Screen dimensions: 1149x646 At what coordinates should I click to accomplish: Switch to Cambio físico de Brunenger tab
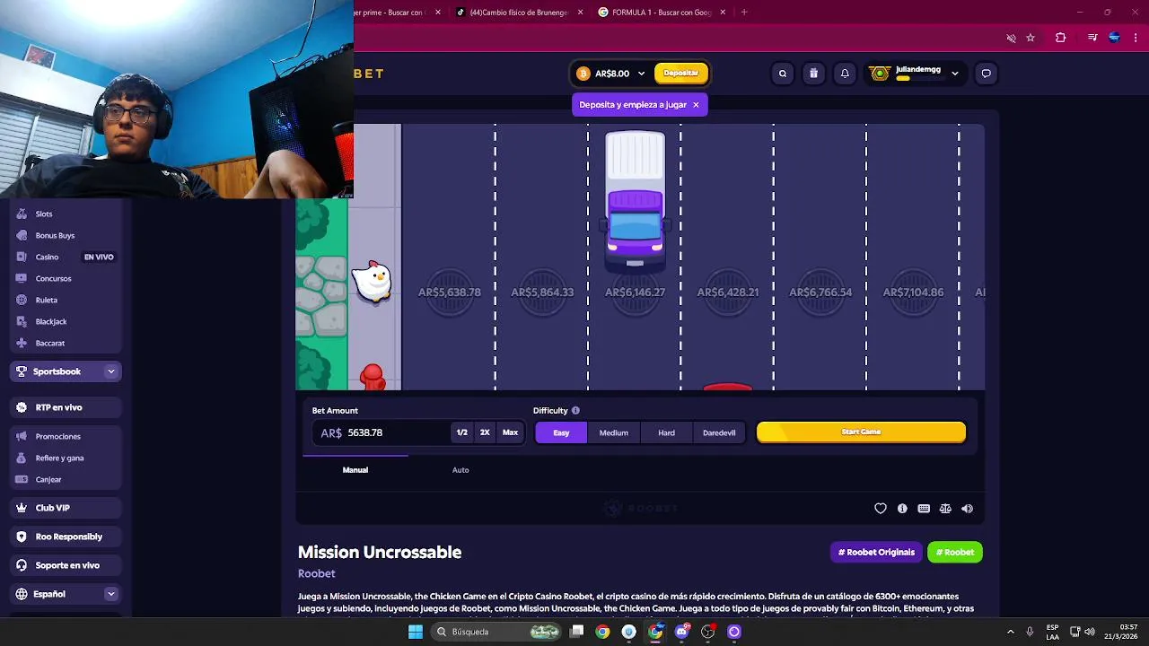click(520, 13)
